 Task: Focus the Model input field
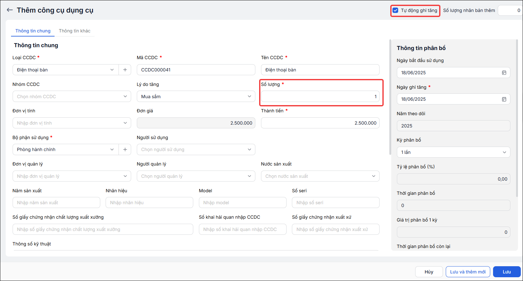point(243,203)
